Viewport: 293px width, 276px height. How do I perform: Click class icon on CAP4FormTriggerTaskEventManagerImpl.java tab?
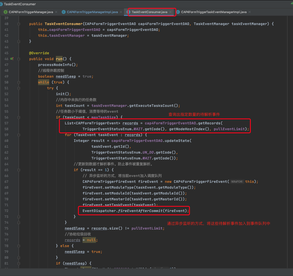click(178, 12)
